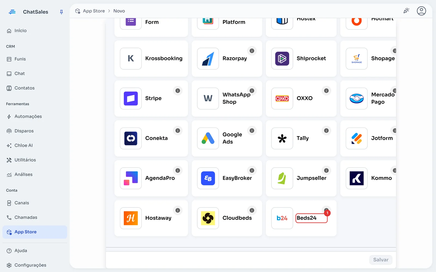This screenshot has height=272, width=436.
Task: Select the OXXO logo icon
Action: (x=282, y=98)
